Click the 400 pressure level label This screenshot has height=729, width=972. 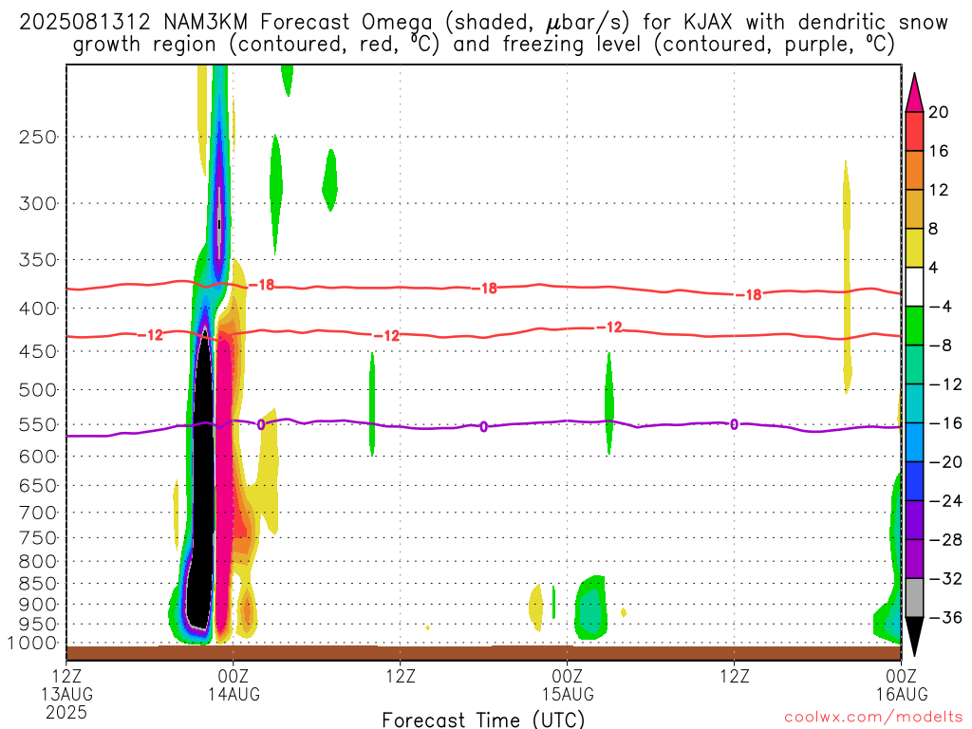click(x=38, y=308)
